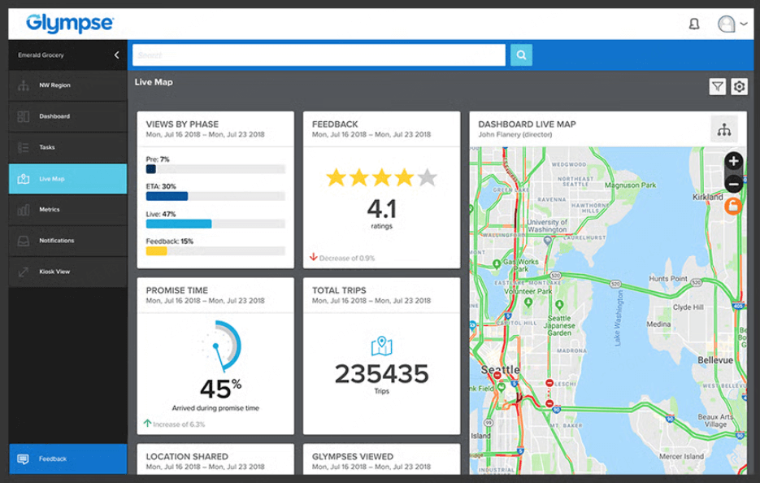This screenshot has height=483, width=760.
Task: Open the notifications bell in header
Action: pos(693,24)
